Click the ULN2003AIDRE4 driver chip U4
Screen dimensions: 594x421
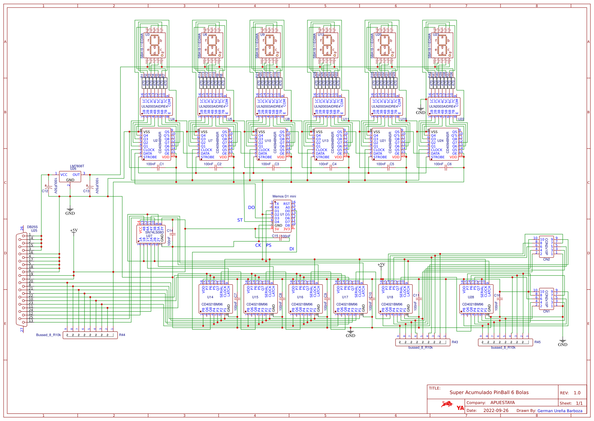point(156,106)
